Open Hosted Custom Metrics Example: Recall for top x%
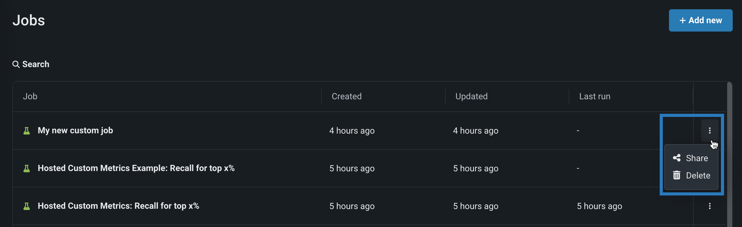742x227 pixels. (x=136, y=168)
